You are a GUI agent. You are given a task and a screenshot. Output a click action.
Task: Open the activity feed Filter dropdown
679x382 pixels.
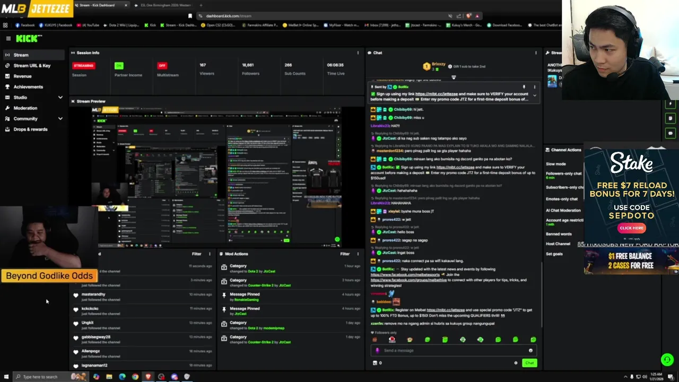point(196,254)
